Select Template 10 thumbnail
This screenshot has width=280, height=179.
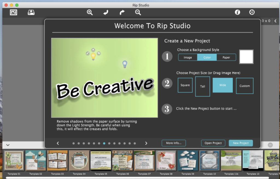click(209, 161)
